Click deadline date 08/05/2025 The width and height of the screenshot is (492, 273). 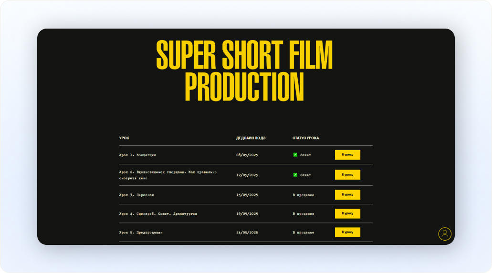coord(247,155)
